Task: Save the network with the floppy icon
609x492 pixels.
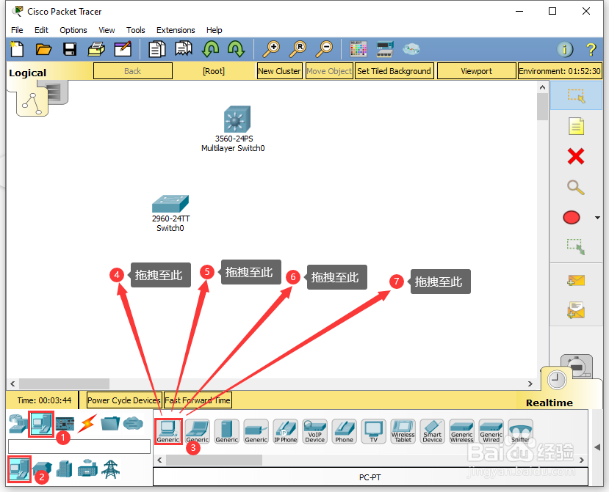Action: pyautogui.click(x=70, y=49)
